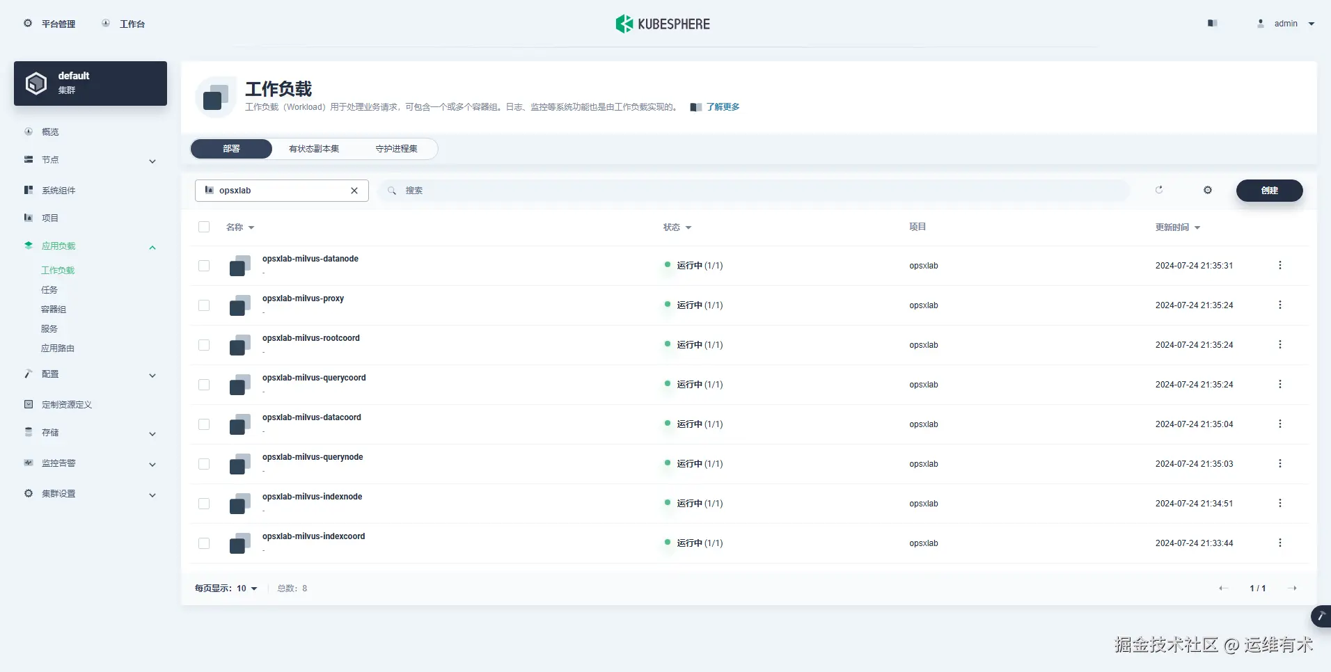Viewport: 1331px width, 672px height.
Task: Open the 定制资源定义 sidebar section
Action: [65, 404]
